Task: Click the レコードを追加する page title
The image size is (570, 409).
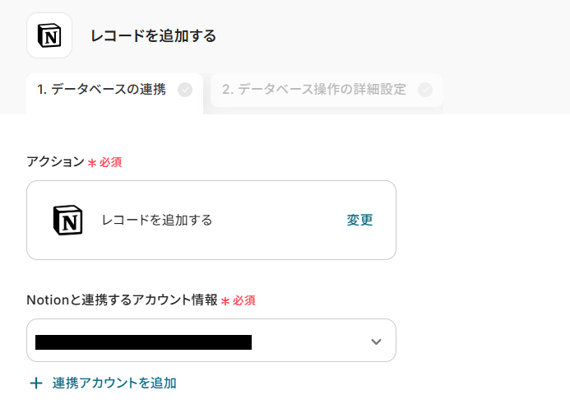Action: 153,36
